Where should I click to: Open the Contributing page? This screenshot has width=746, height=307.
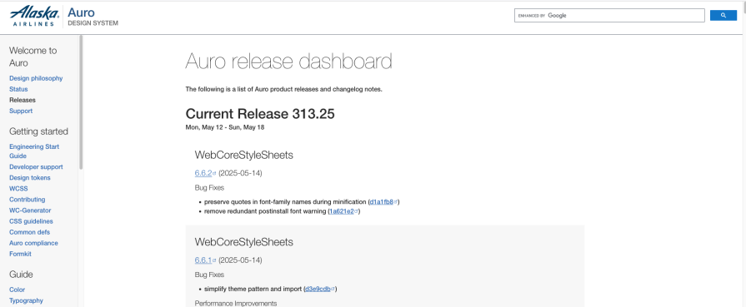(x=28, y=200)
